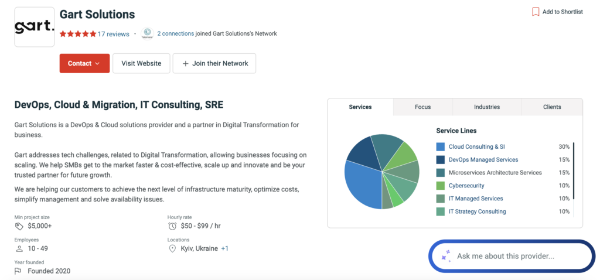Screen dimensions: 600x280
Task: Open the Contact dropdown button
Action: coord(84,63)
